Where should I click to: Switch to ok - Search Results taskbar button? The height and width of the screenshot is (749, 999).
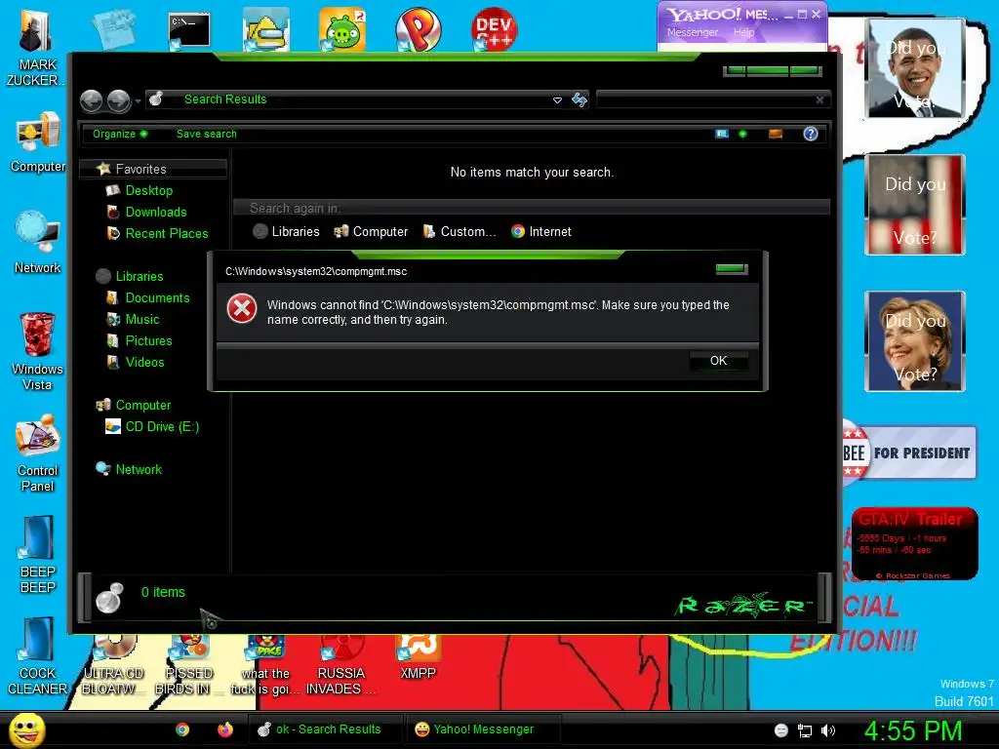[x=325, y=729]
